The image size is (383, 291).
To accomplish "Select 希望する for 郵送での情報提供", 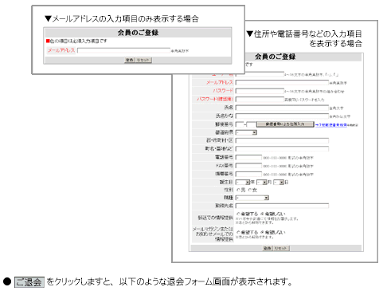I will coord(238,214).
